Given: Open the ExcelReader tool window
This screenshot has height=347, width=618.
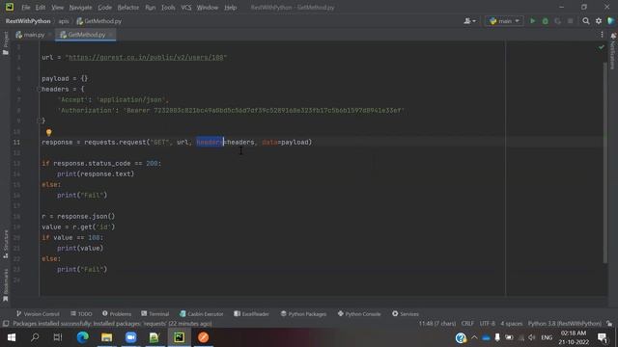Looking at the screenshot, I should coord(251,314).
